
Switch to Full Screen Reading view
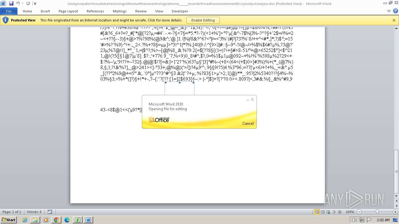coord(323,212)
